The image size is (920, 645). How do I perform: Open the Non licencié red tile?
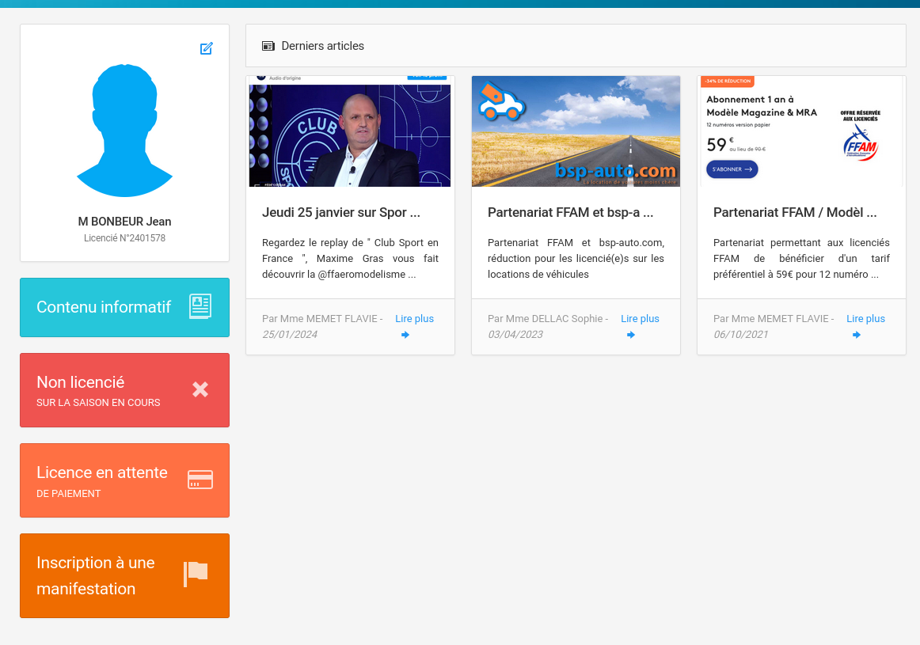coord(124,390)
